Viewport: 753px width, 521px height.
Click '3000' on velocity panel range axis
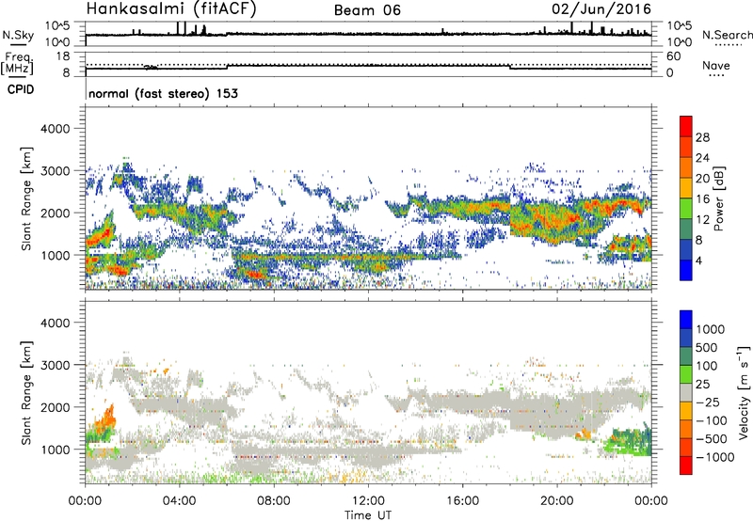(x=56, y=365)
